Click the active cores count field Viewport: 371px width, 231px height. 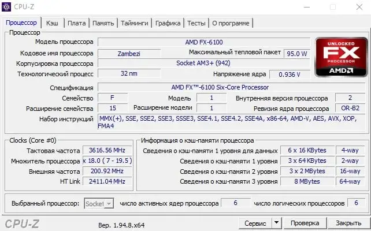coord(236,203)
